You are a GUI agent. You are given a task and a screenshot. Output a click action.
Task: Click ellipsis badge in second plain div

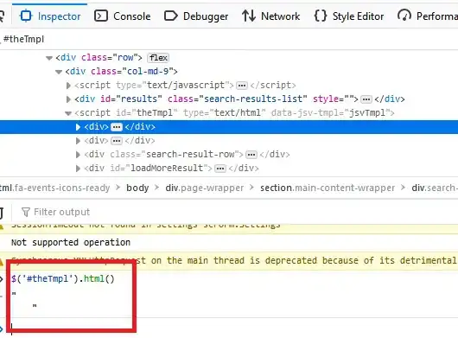coord(117,141)
